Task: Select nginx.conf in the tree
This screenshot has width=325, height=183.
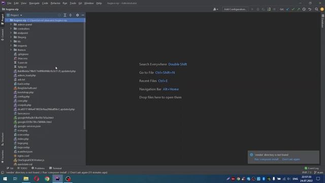Action: click(23, 156)
